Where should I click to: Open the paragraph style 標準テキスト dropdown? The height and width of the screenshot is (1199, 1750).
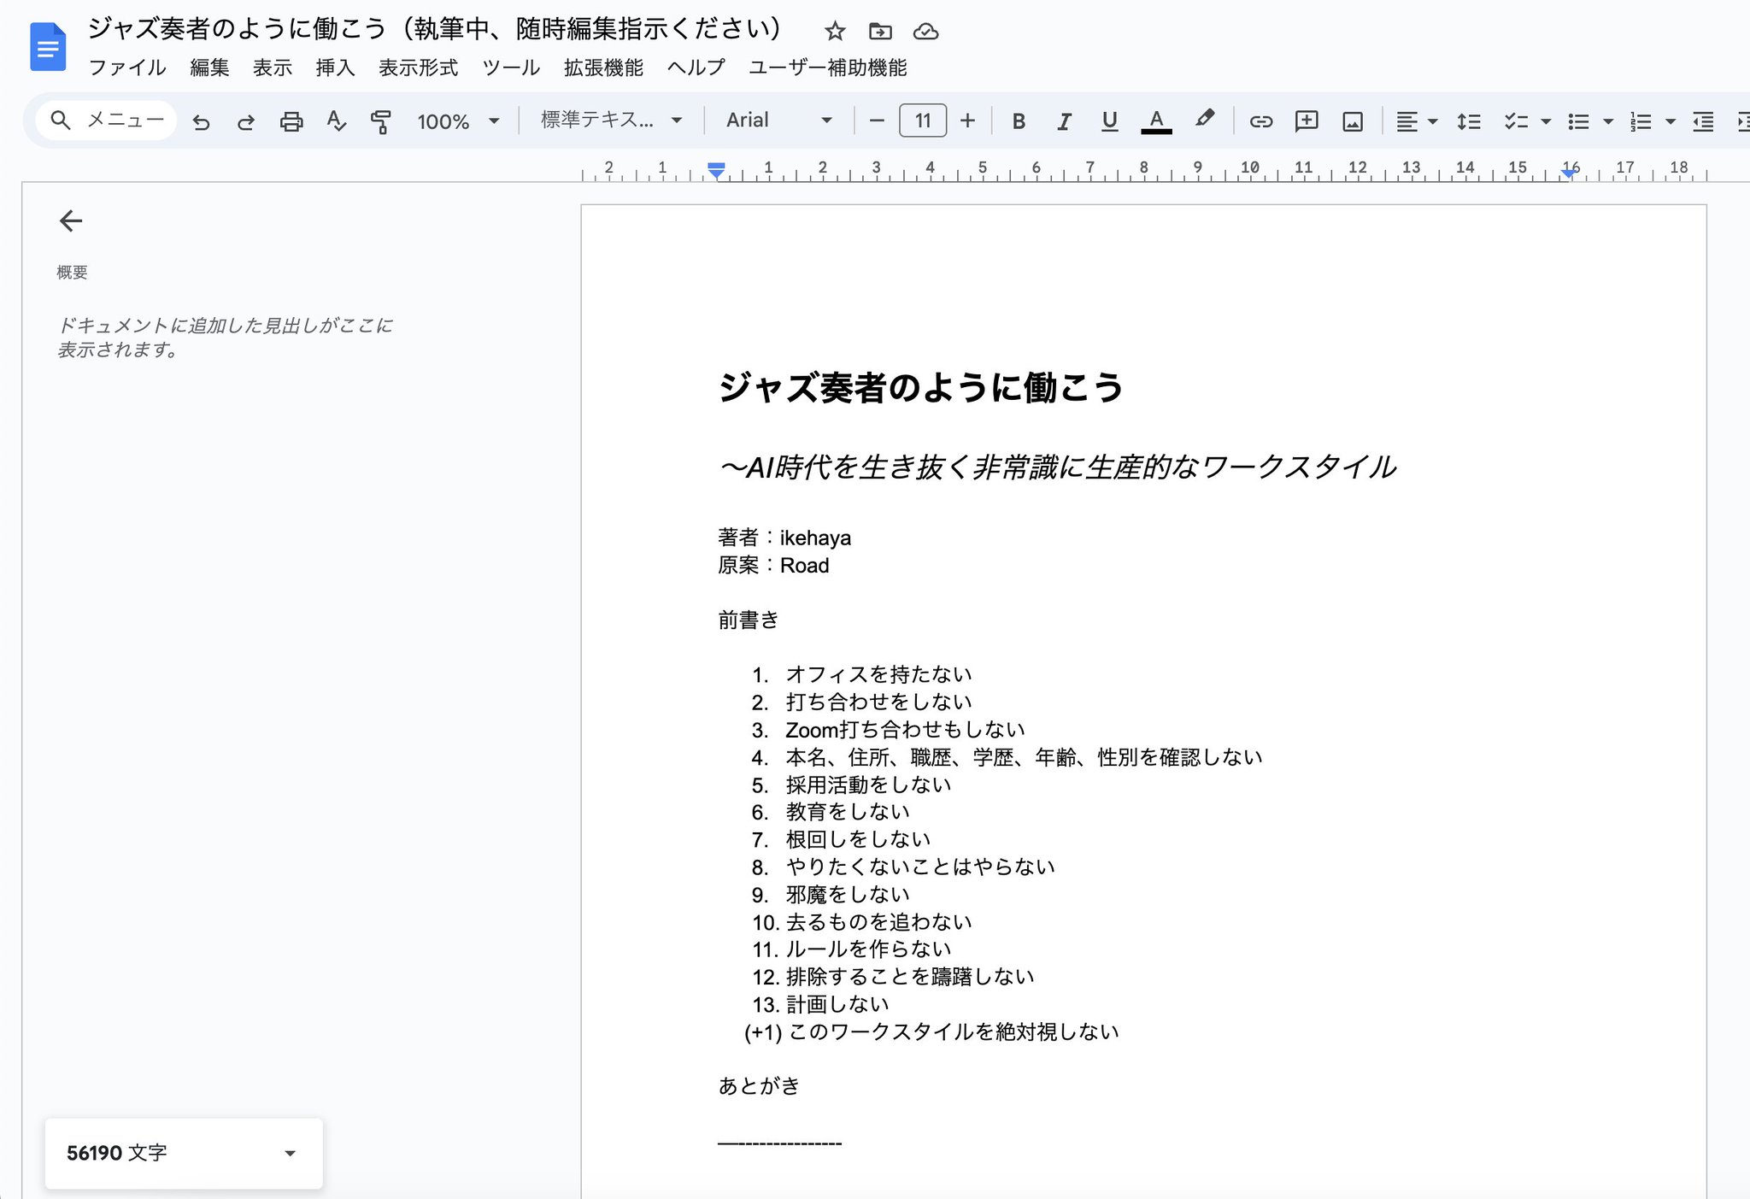coord(611,120)
